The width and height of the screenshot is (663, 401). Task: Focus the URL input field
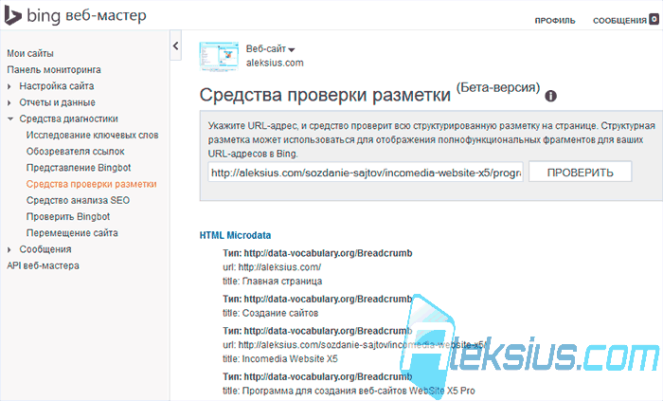coord(366,172)
